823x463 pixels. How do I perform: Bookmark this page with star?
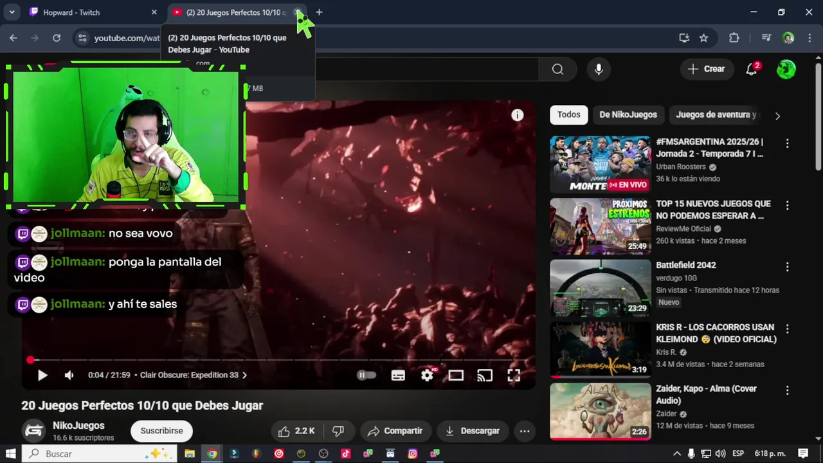pyautogui.click(x=704, y=38)
